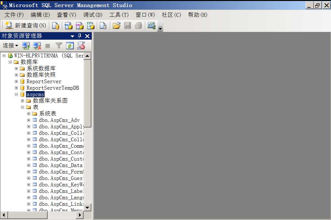Expand the 数据库快照 folder
This screenshot has width=331, height=220.
(x=16, y=75)
